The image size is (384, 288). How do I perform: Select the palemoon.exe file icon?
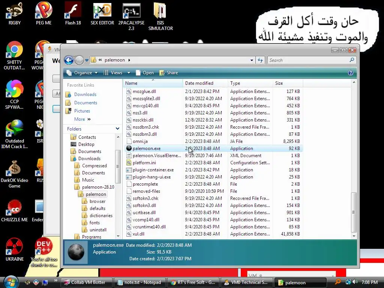point(129,148)
